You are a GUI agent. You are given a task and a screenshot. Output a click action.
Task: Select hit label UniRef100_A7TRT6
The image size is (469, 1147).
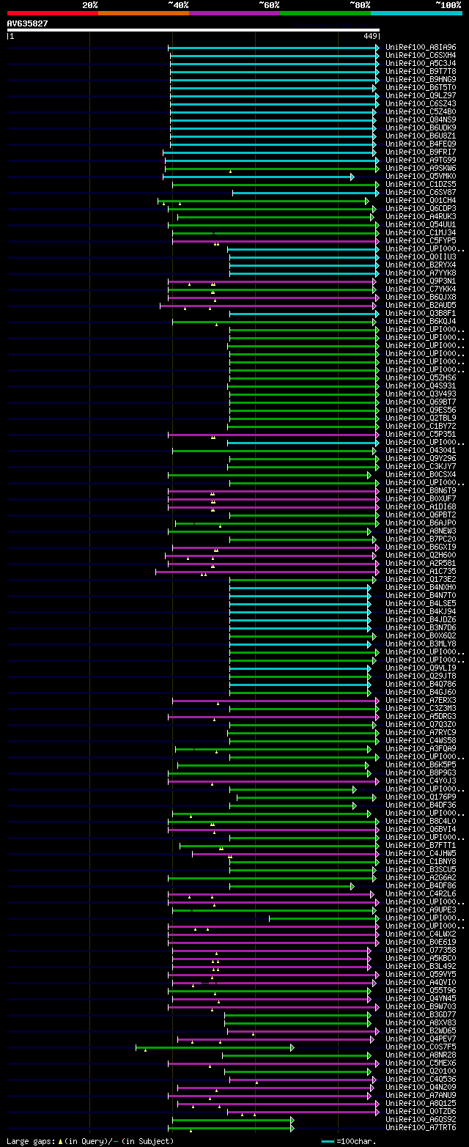421,1127
